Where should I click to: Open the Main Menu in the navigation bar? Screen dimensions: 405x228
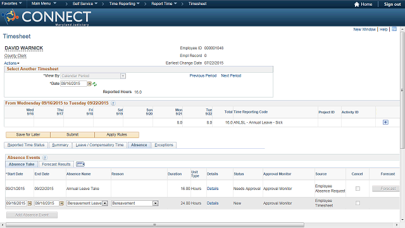(x=44, y=4)
